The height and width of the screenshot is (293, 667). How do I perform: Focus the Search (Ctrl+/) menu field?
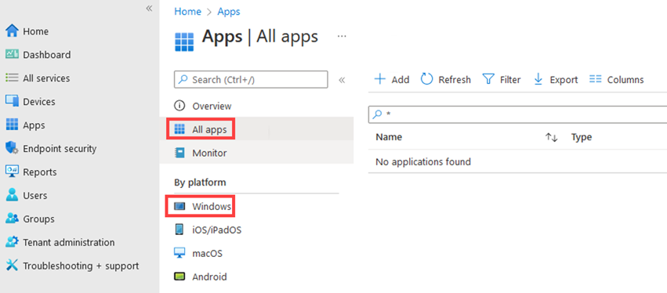[251, 80]
